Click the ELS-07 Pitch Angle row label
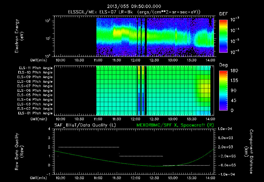 pos(35,86)
